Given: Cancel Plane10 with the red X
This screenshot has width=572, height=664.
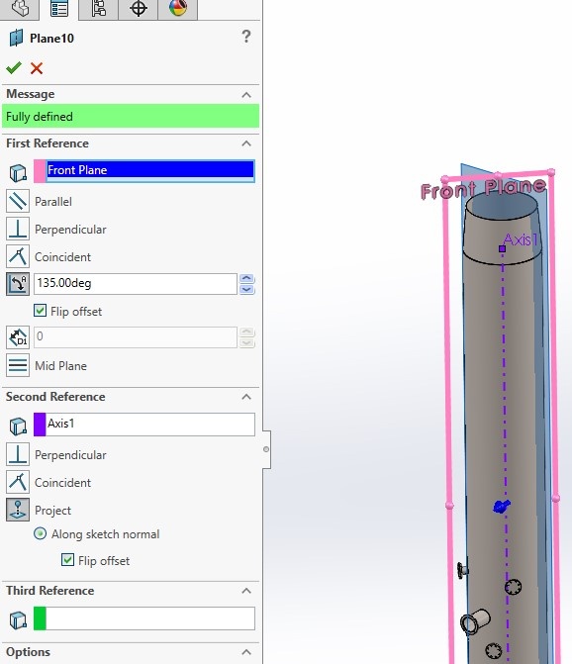Looking at the screenshot, I should click(x=37, y=68).
